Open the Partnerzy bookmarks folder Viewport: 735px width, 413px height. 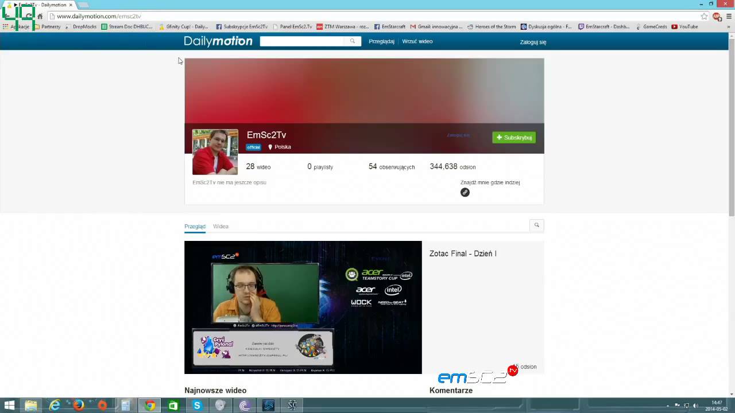[47, 26]
